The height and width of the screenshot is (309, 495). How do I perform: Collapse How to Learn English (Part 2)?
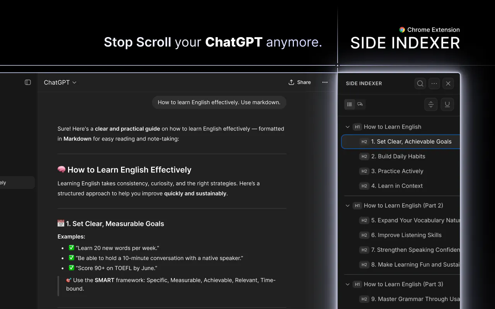(x=347, y=205)
